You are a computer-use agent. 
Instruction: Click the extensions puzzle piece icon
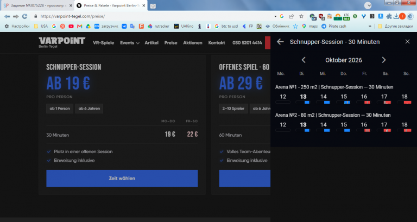[x=389, y=16]
